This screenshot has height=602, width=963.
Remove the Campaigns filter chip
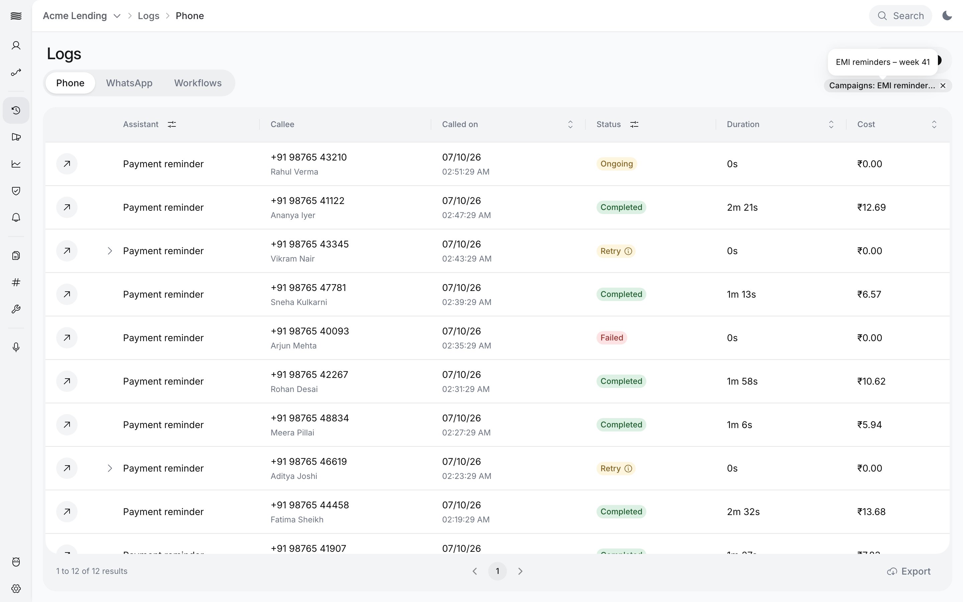[x=943, y=86]
